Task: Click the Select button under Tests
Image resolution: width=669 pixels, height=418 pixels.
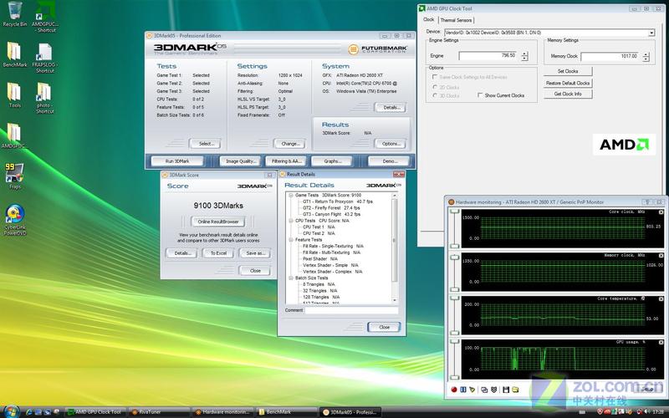Action: 205,144
